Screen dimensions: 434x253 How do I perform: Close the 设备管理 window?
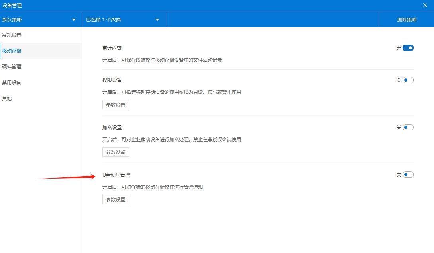point(425,5)
